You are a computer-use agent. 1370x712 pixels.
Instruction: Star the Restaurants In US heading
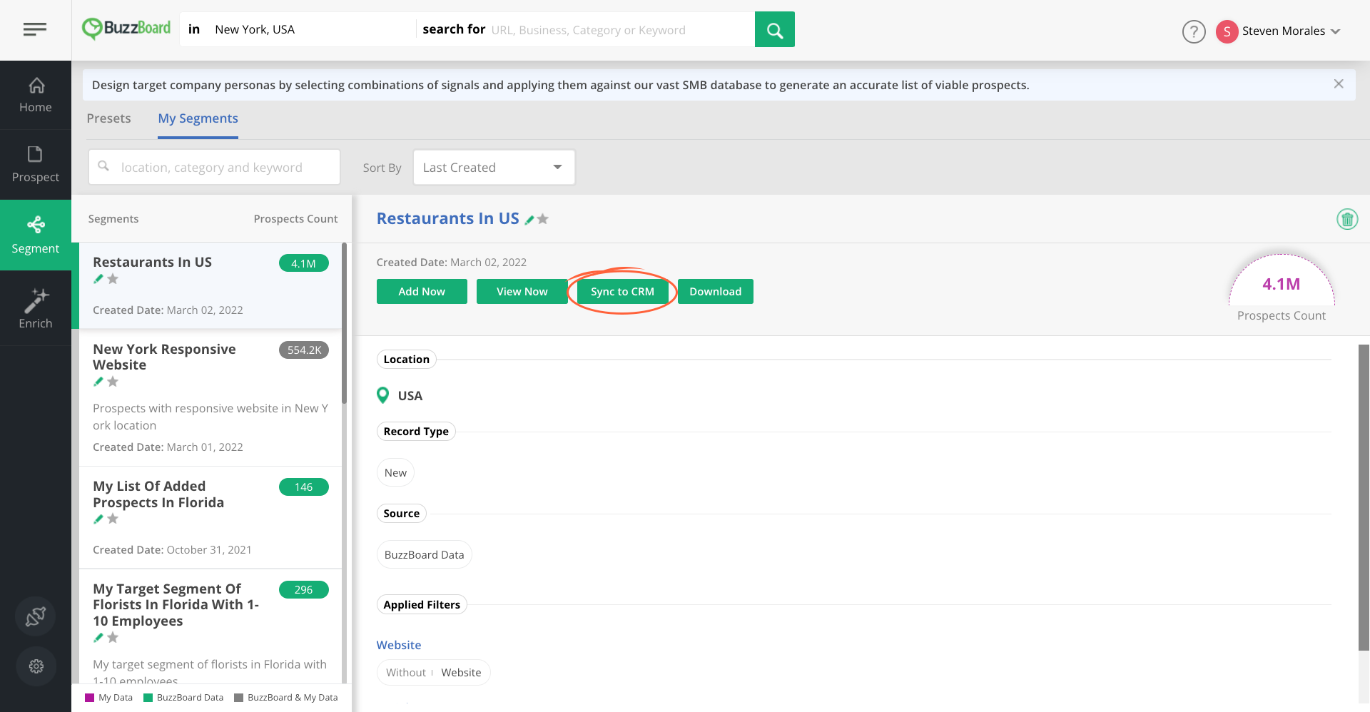pyautogui.click(x=543, y=219)
